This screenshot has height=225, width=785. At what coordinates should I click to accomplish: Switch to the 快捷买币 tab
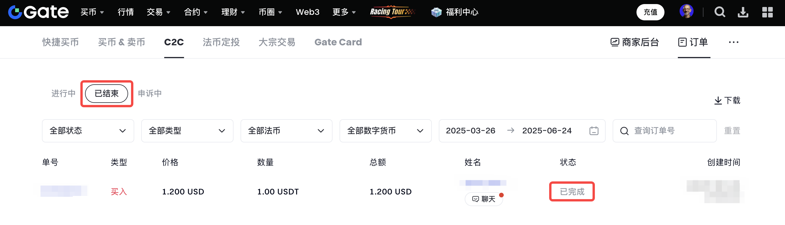pos(60,42)
